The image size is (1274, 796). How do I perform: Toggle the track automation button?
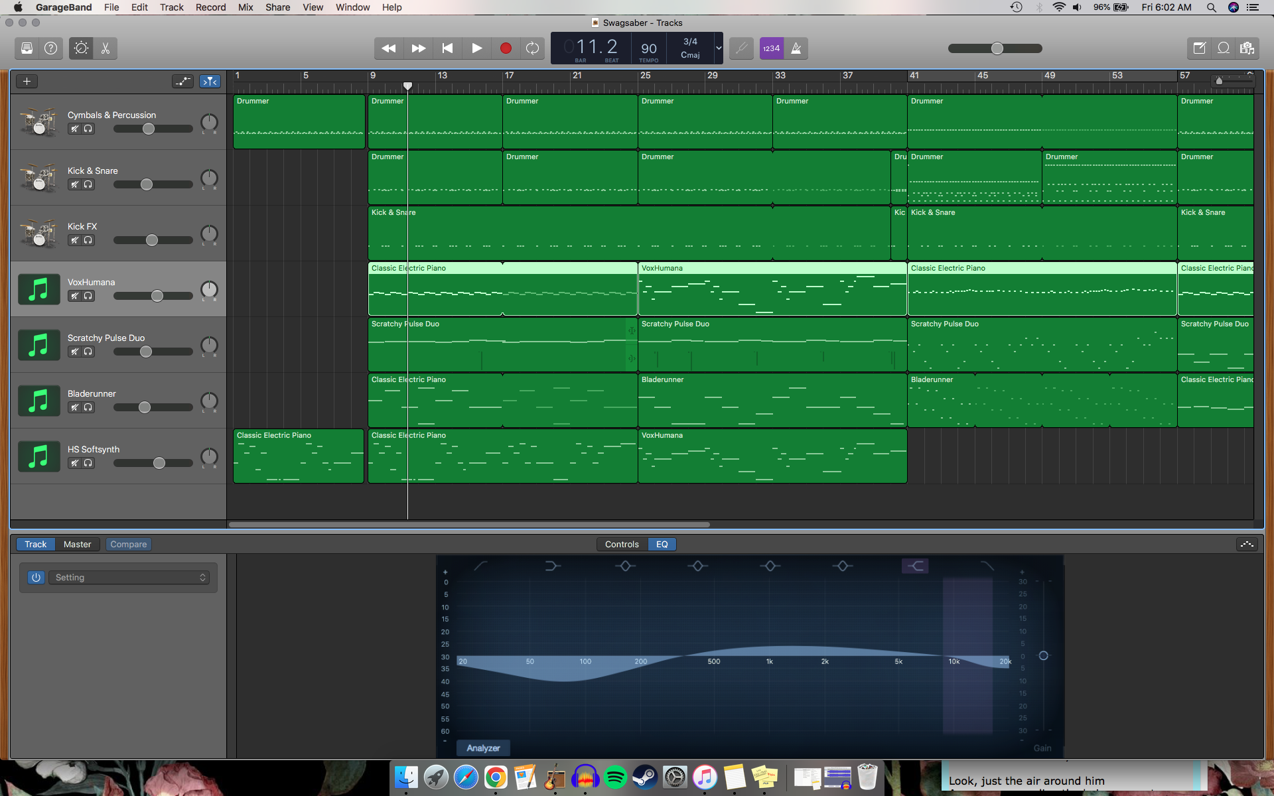(x=182, y=82)
